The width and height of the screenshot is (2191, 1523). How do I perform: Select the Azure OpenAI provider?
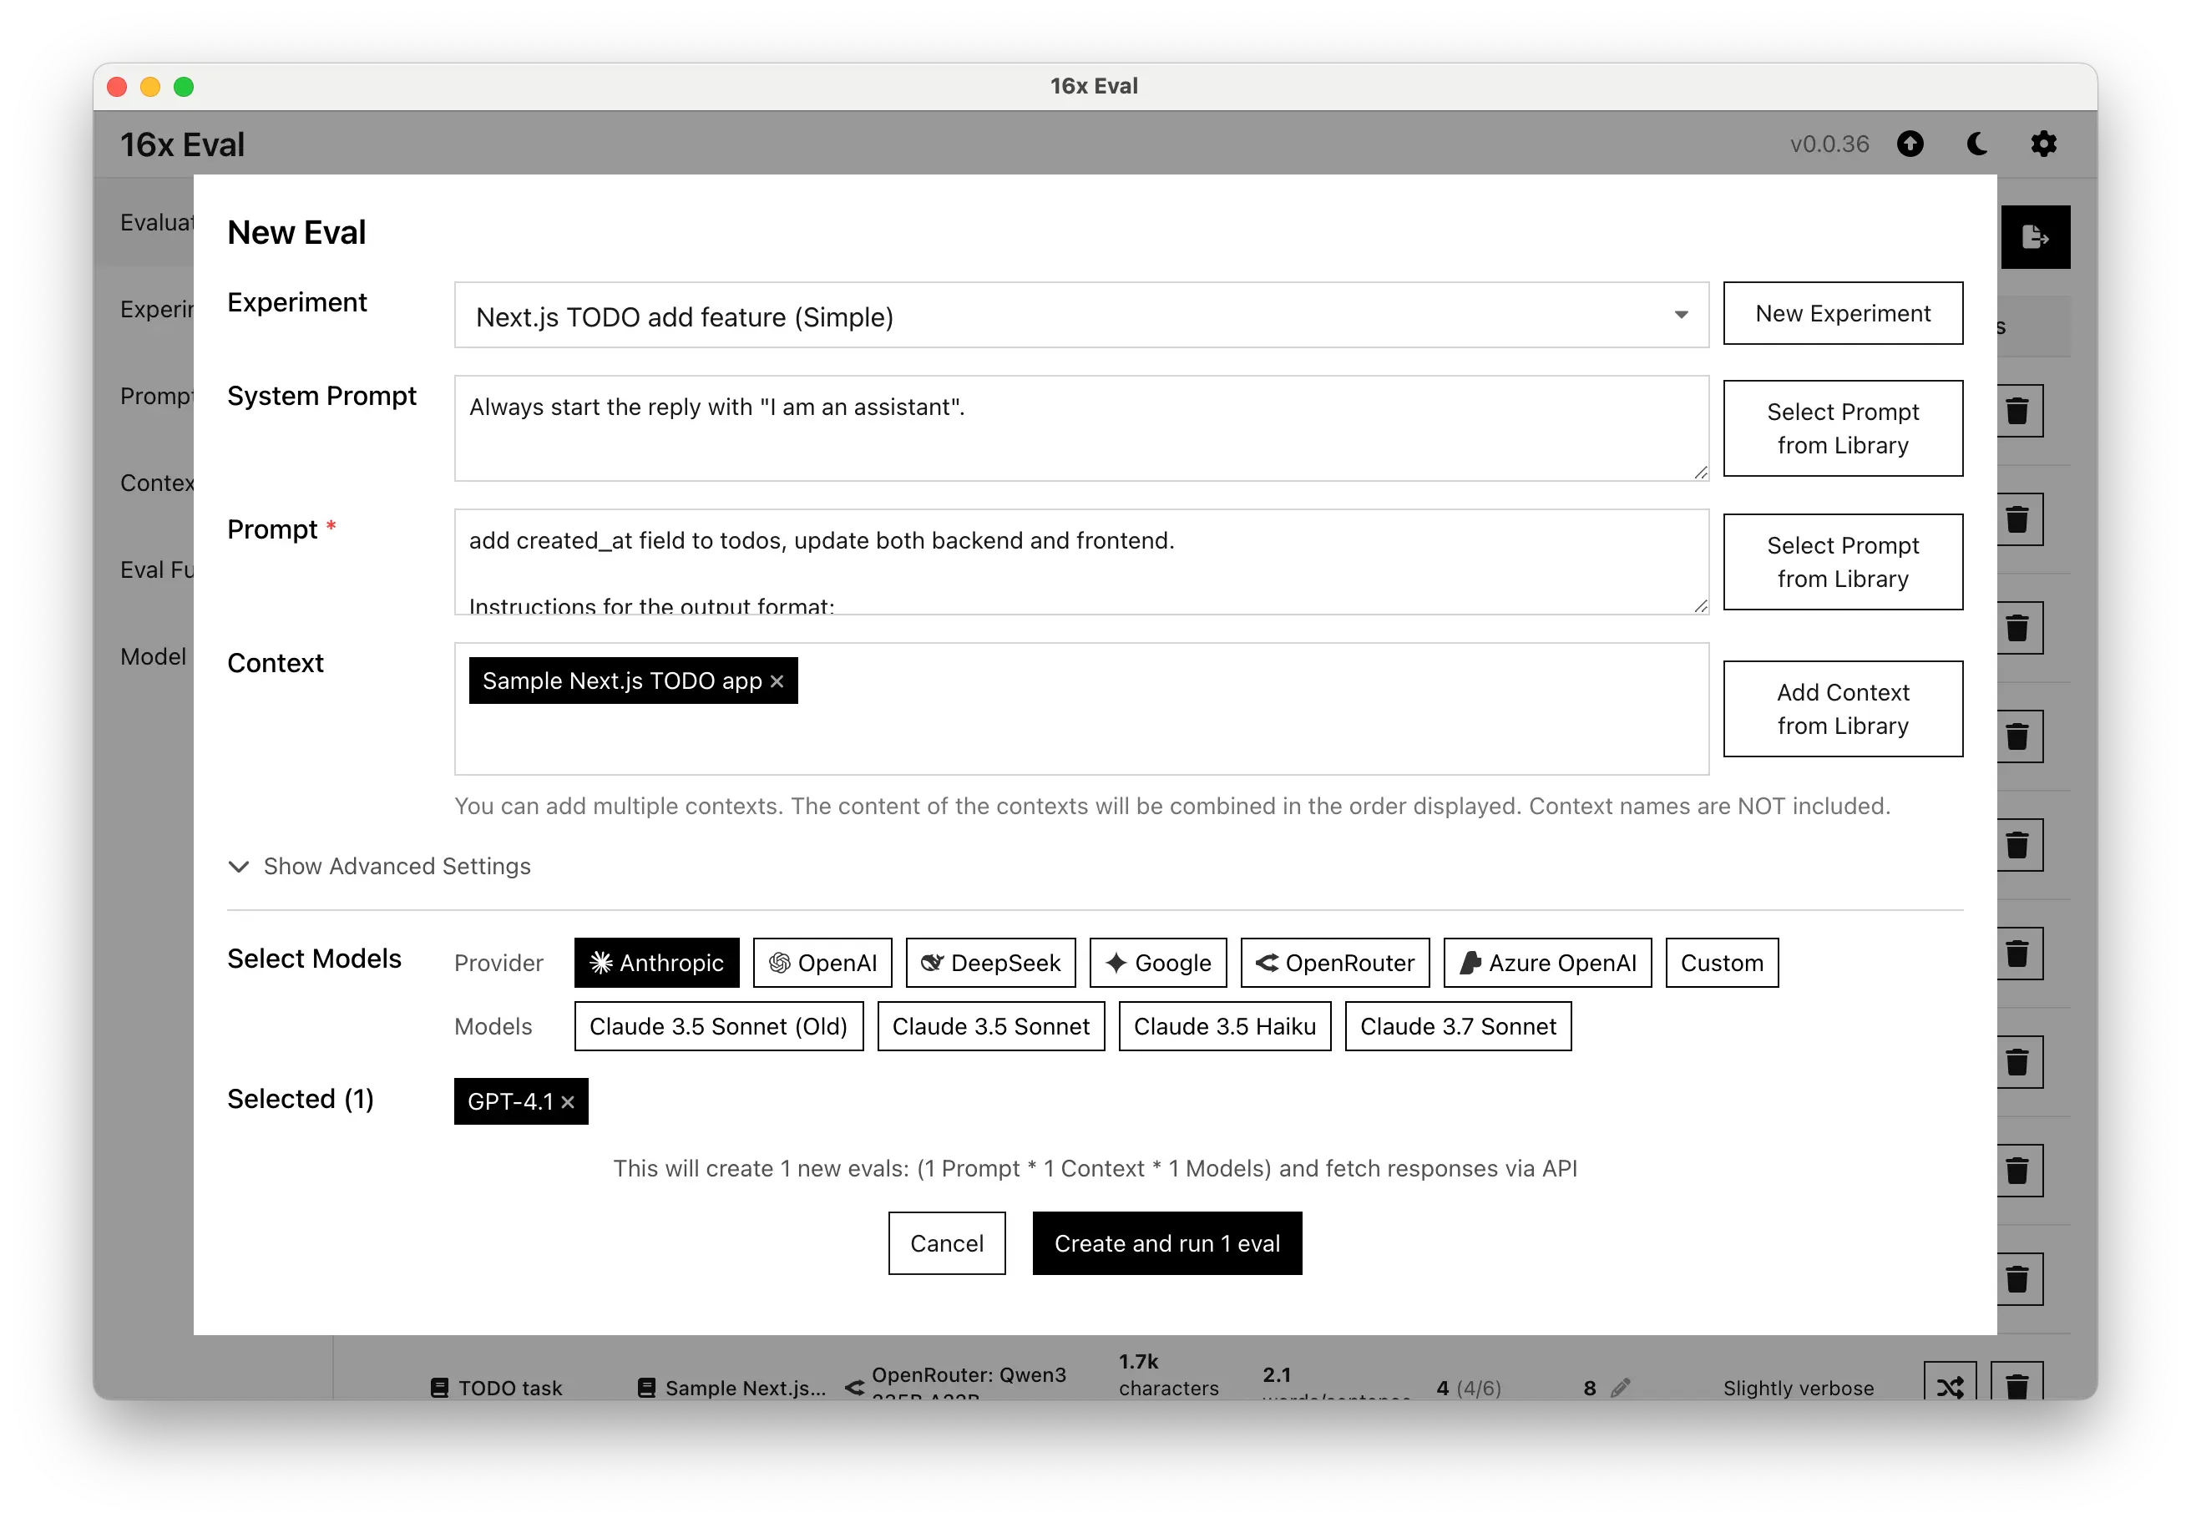point(1548,963)
